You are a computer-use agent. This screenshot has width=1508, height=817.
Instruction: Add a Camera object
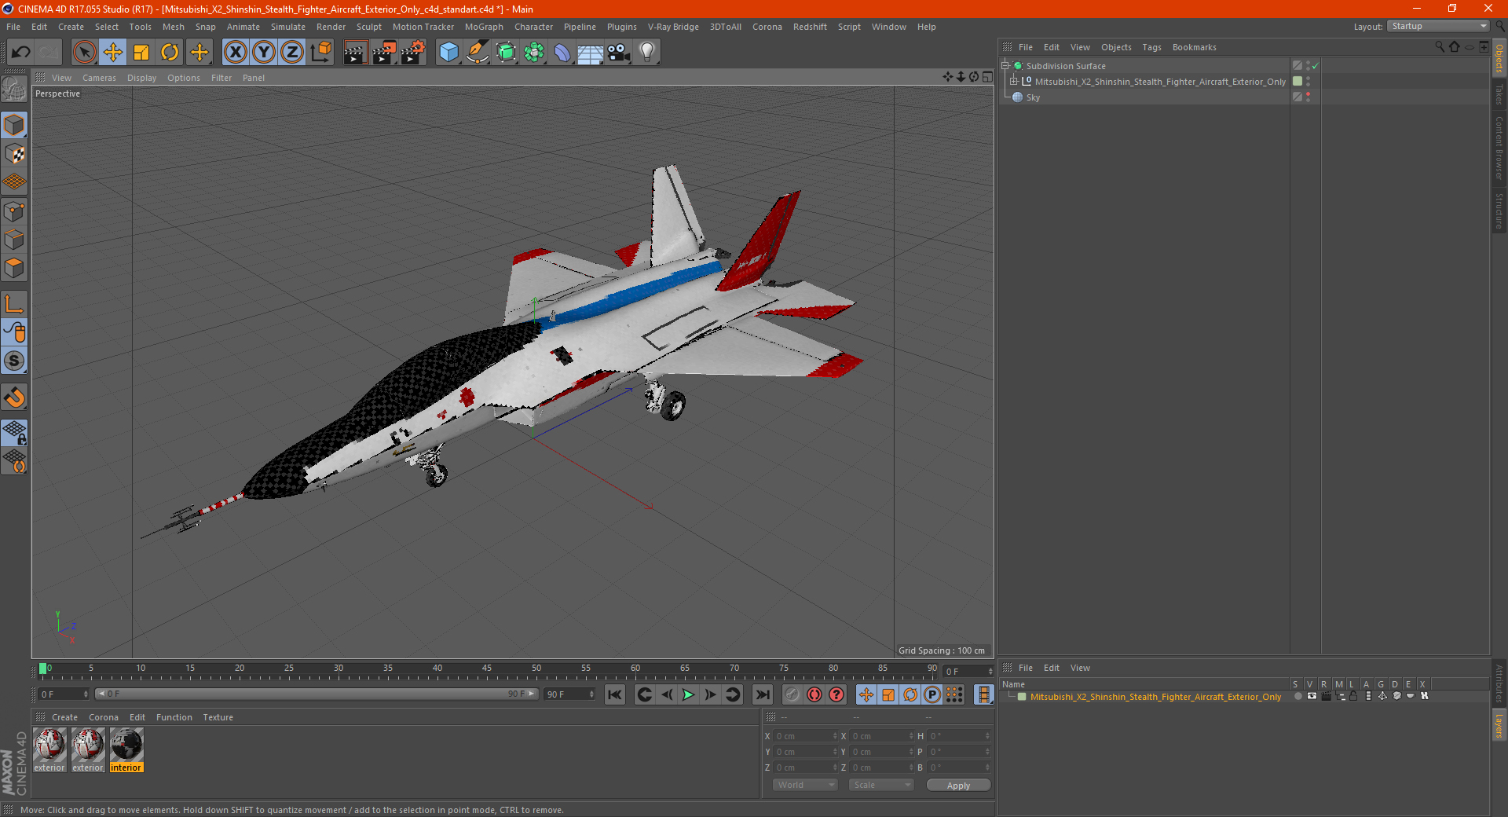click(619, 53)
